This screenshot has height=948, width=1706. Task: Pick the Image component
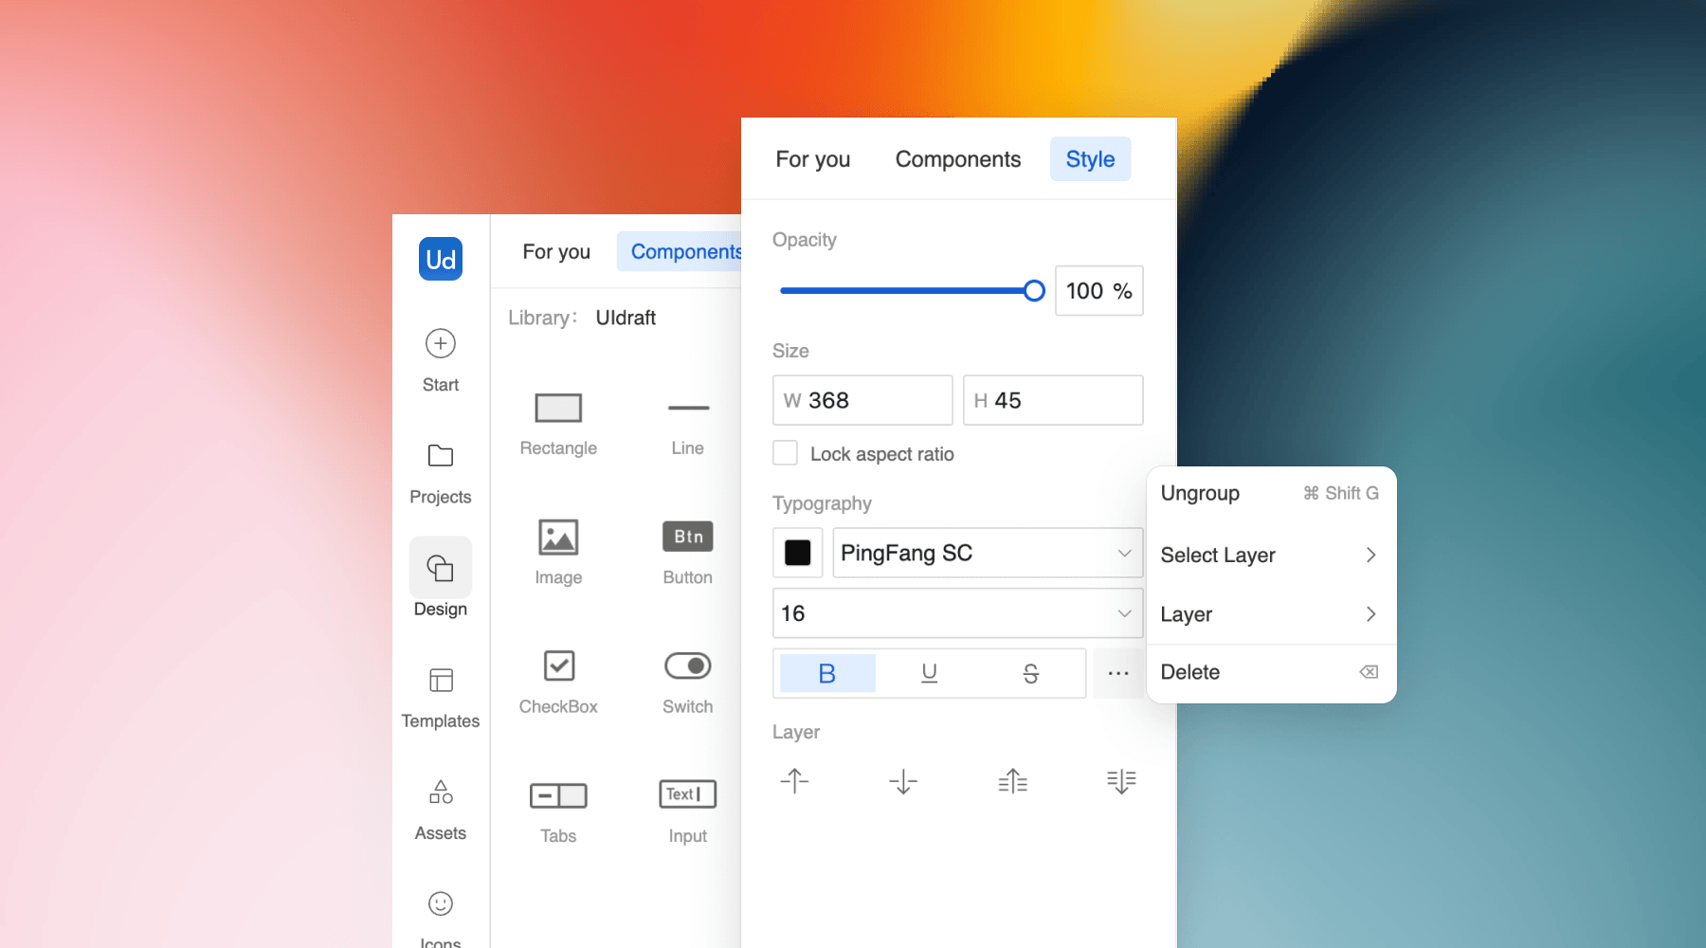tap(557, 537)
